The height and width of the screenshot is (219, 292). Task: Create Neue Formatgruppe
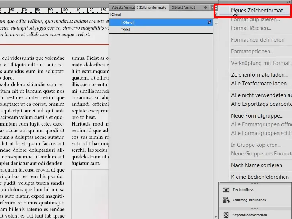point(257,116)
